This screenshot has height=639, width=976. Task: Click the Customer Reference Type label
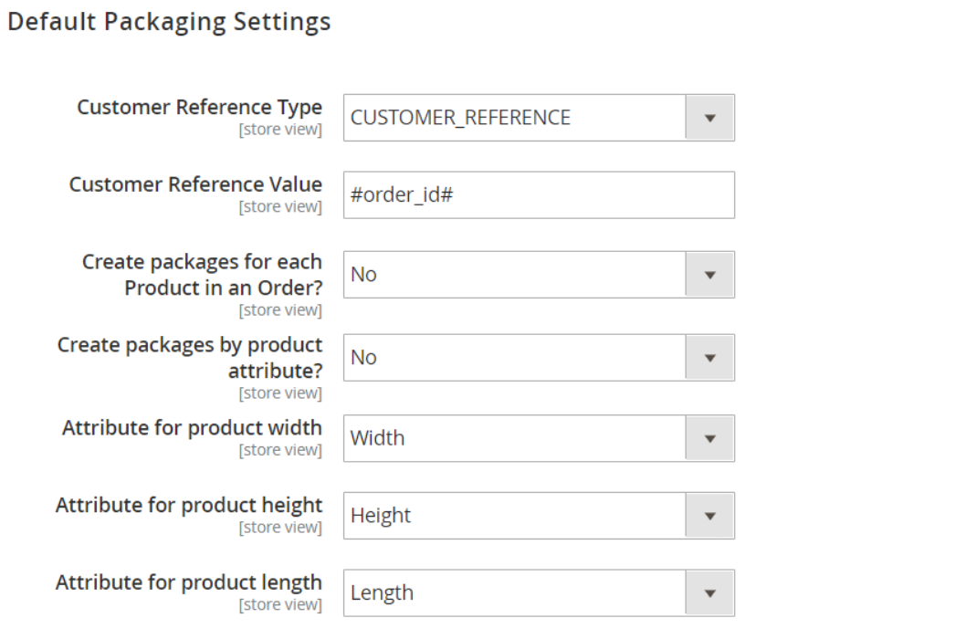(199, 107)
